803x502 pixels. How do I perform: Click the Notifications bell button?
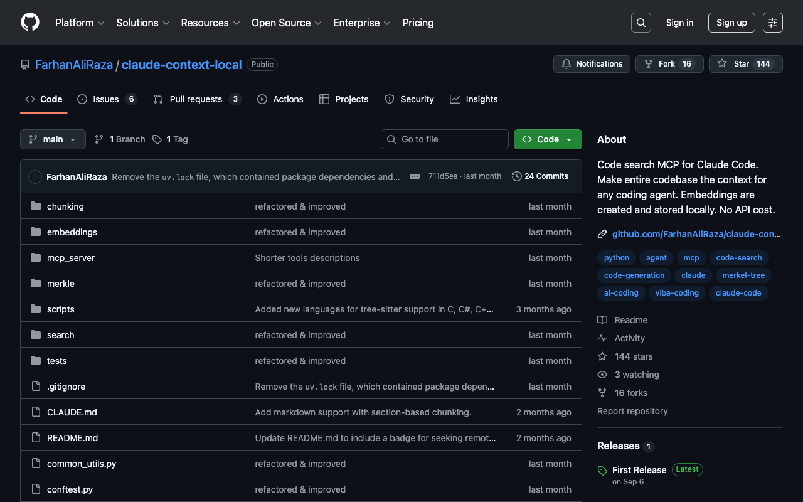click(592, 64)
